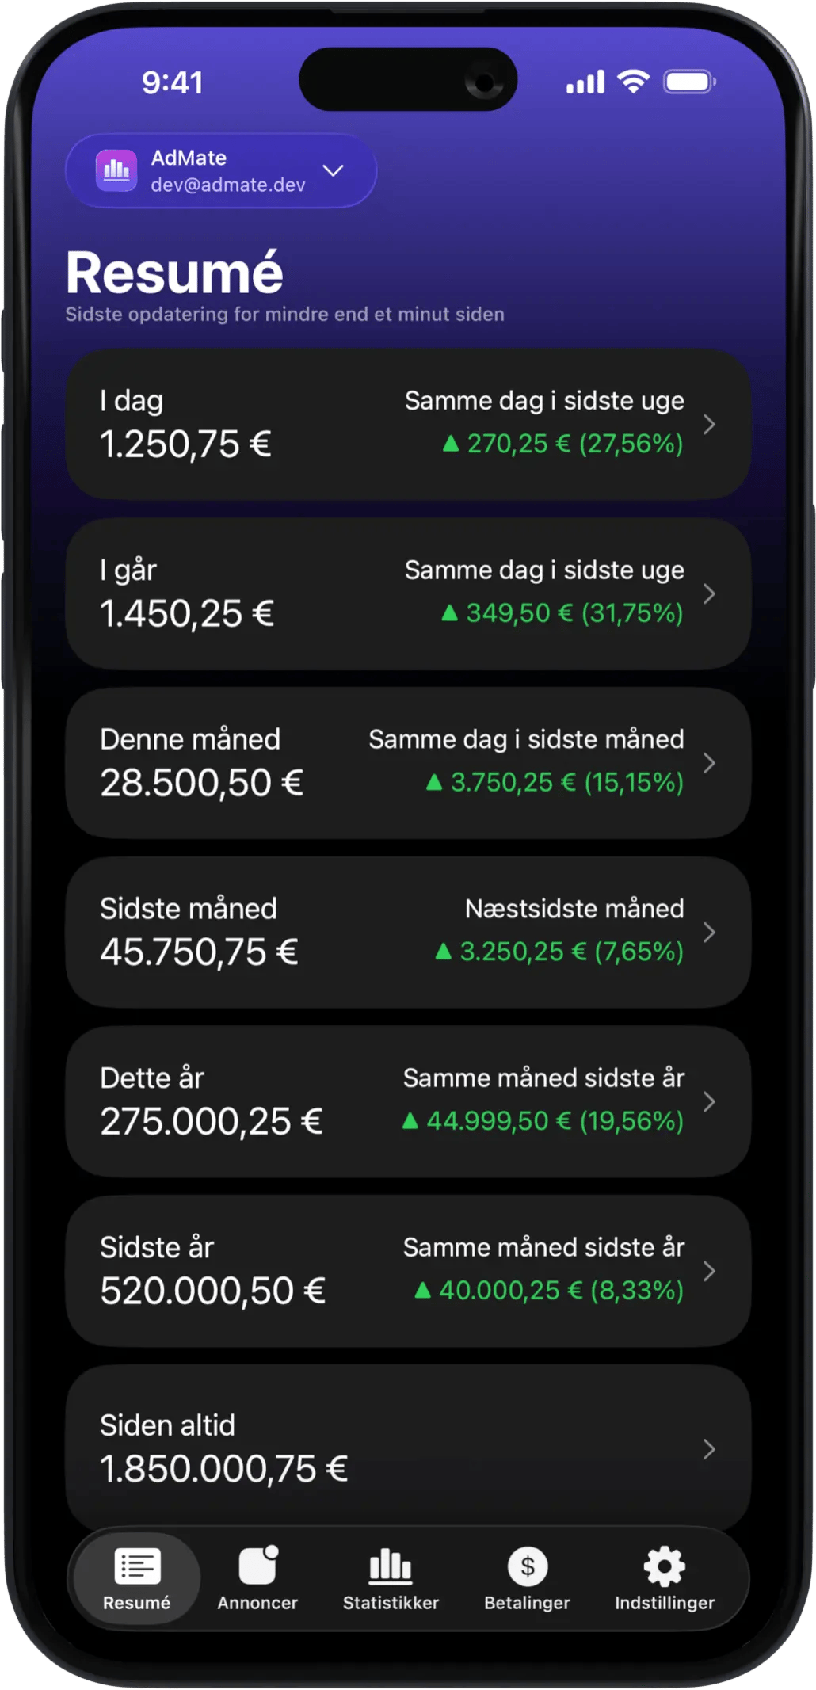Tap the AdMate app logo icon
This screenshot has height=1690, width=816.
(116, 170)
